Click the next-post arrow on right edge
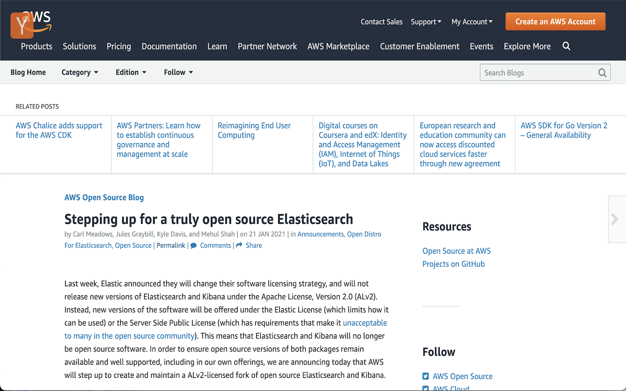The height and width of the screenshot is (391, 626). point(615,219)
